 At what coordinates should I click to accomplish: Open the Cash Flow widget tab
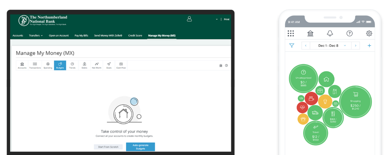[121, 65]
